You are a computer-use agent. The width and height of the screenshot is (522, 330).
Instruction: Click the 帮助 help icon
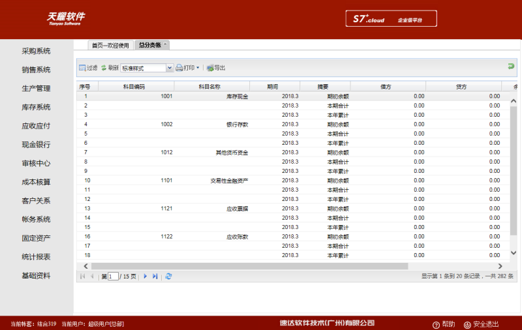436,325
